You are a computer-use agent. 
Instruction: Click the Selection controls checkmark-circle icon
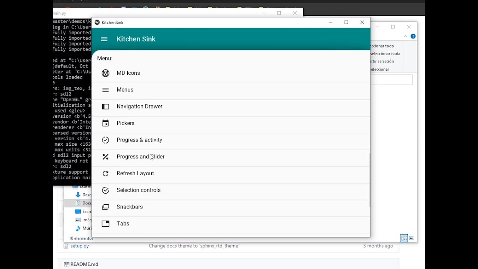pos(106,190)
